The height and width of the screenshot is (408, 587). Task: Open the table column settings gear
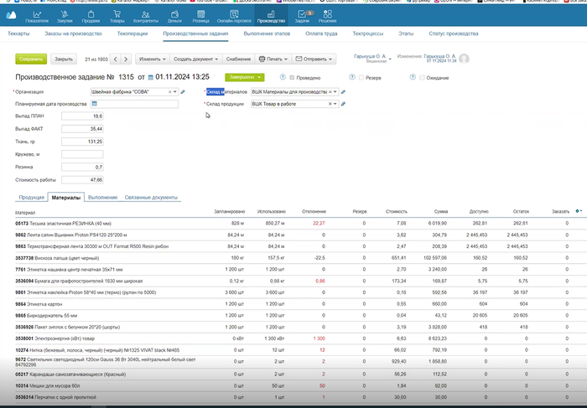[578, 211]
